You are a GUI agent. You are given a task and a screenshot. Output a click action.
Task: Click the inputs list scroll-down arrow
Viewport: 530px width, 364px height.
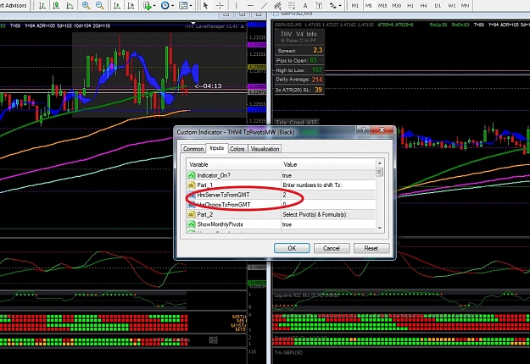(380, 228)
